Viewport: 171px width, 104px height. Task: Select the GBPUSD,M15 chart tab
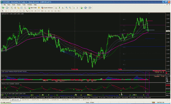tap(15, 100)
